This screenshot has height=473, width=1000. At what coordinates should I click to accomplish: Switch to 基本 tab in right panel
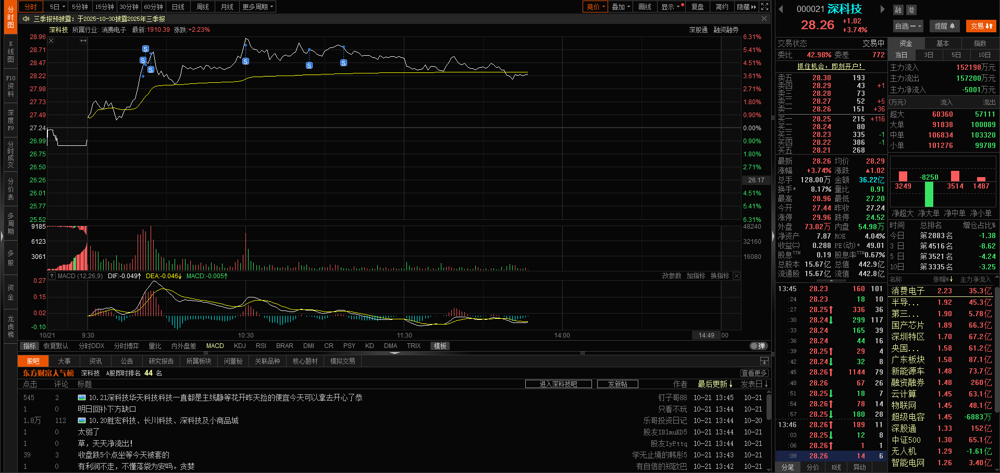point(943,43)
